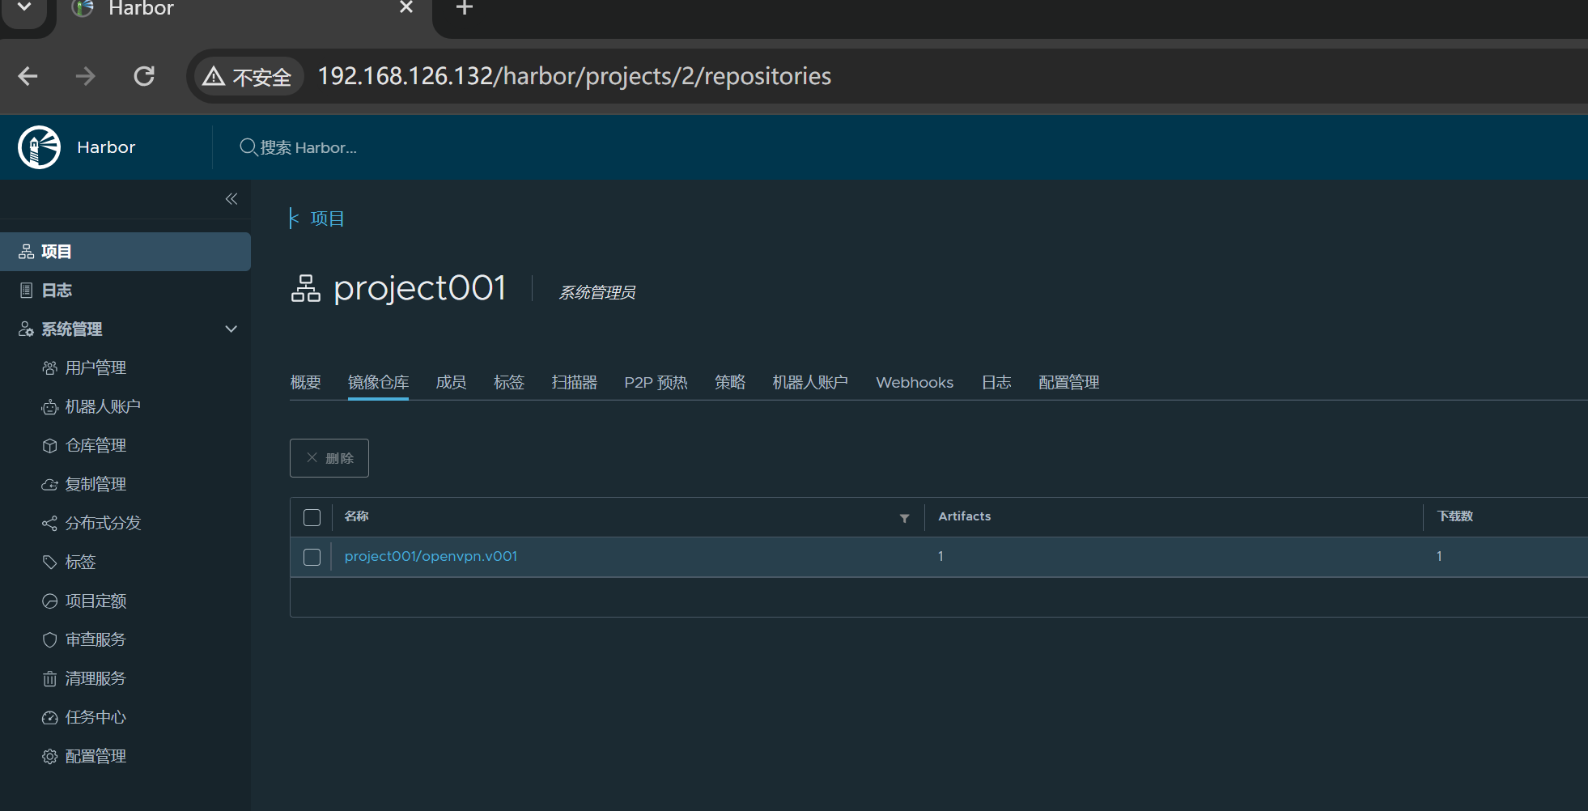The height and width of the screenshot is (811, 1588).
Task: Click the Harbor lighthouse logo
Action: coord(39,147)
